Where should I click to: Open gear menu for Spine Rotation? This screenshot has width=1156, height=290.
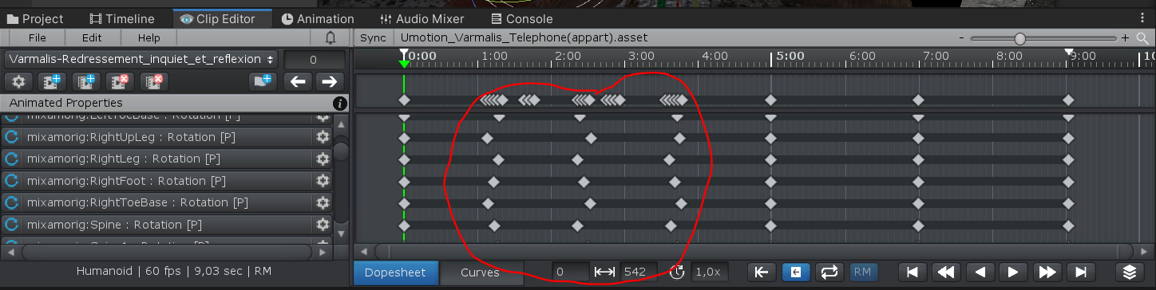click(x=323, y=225)
